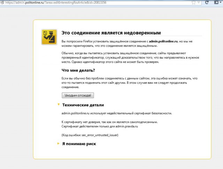Click 'использует недействительный сертификат безопасности' line
The image size is (223, 169).
[117, 113]
